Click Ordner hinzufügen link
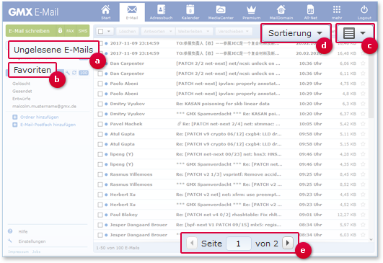The height and width of the screenshot is (263, 383). [40, 117]
